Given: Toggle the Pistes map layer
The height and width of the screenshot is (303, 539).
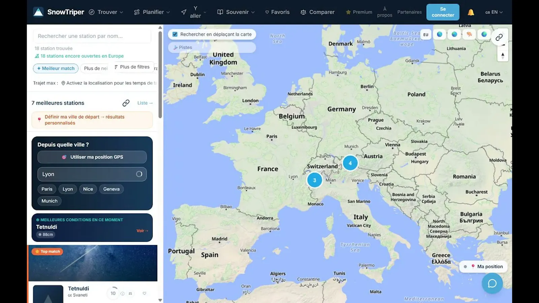Looking at the screenshot, I should pos(212,47).
